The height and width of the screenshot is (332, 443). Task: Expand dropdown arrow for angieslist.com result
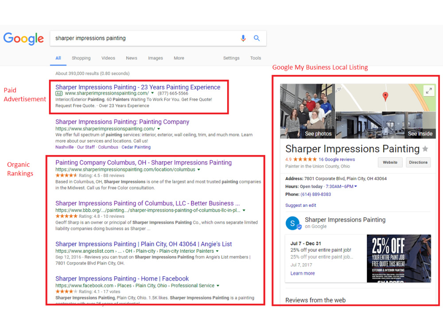[217, 251]
